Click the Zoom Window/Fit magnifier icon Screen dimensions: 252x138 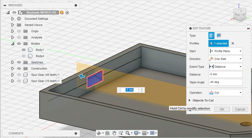click(x=128, y=133)
